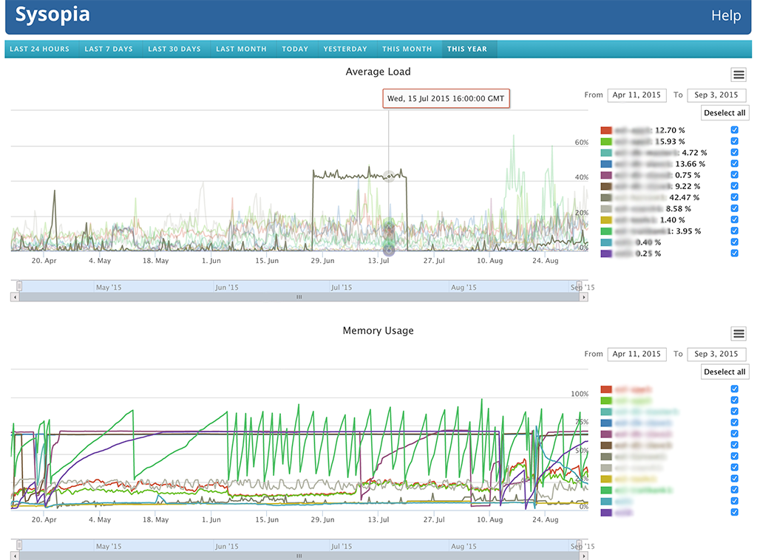Switch to the Today tab
The height and width of the screenshot is (560, 757).
coord(295,49)
